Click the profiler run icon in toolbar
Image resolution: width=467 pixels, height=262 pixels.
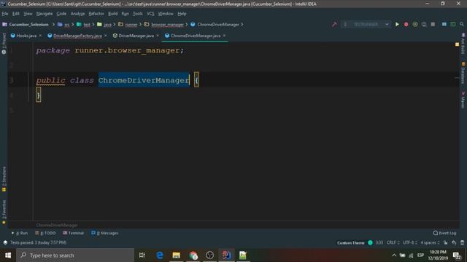click(424, 24)
